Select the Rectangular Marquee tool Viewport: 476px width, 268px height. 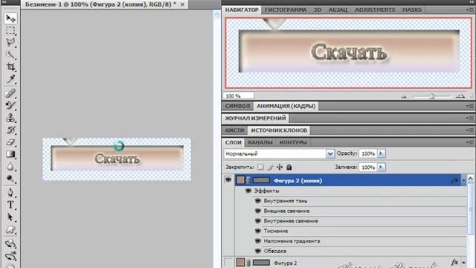pyautogui.click(x=10, y=31)
